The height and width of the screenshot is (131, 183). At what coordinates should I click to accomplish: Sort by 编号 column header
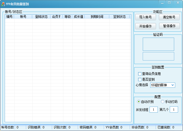pyautogui.click(x=9, y=17)
